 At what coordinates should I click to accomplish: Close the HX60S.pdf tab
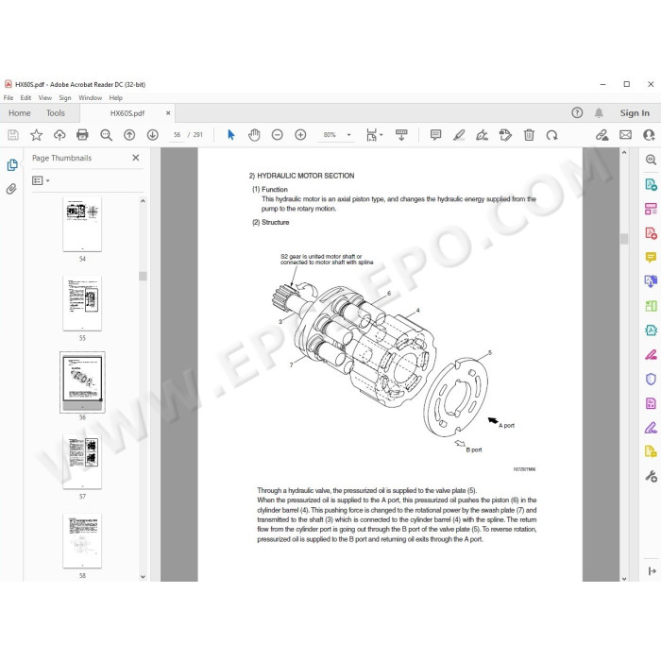click(168, 113)
